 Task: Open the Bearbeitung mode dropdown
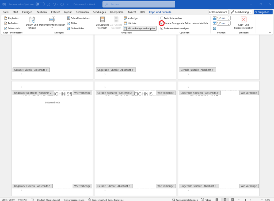(x=241, y=12)
